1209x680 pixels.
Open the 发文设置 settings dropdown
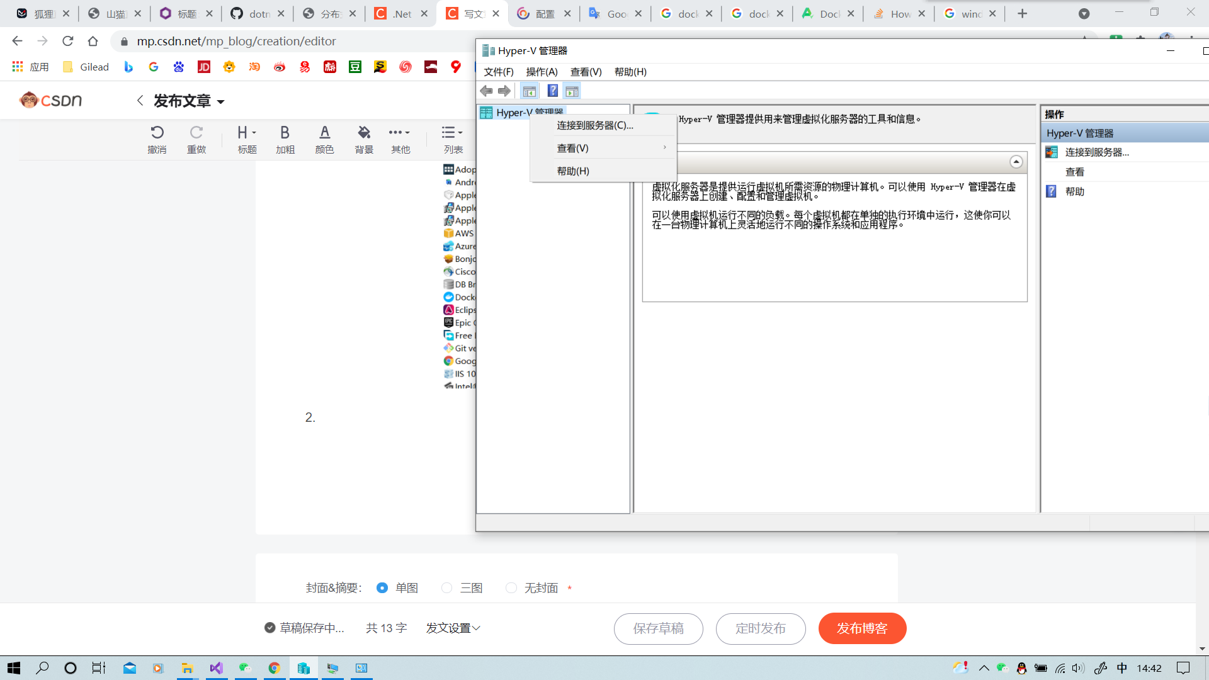pos(453,628)
